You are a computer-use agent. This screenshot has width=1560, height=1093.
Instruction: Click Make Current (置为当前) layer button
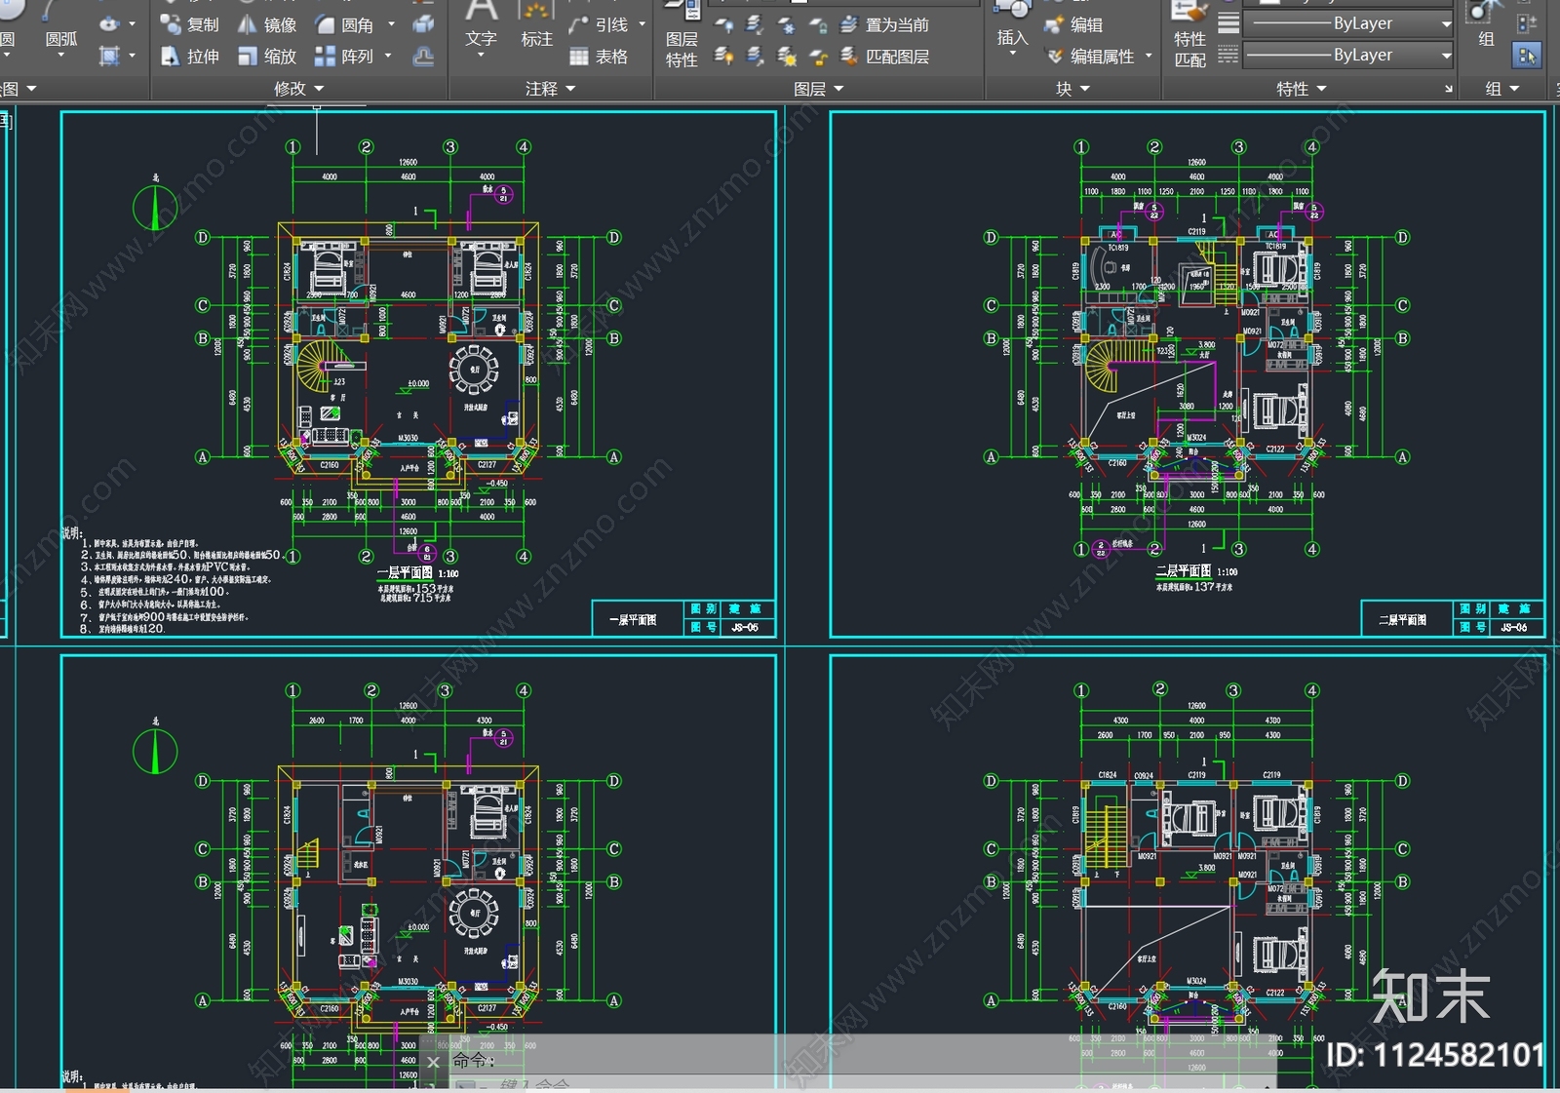tap(885, 25)
